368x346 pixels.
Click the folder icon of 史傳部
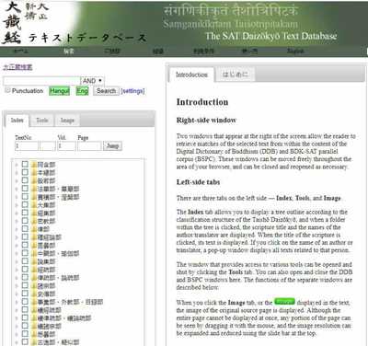coord(34,294)
